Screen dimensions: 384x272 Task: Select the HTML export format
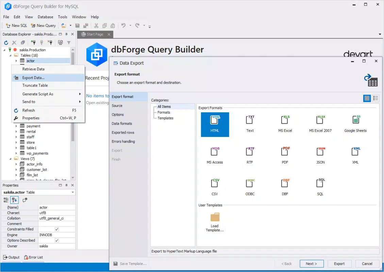coord(215,124)
